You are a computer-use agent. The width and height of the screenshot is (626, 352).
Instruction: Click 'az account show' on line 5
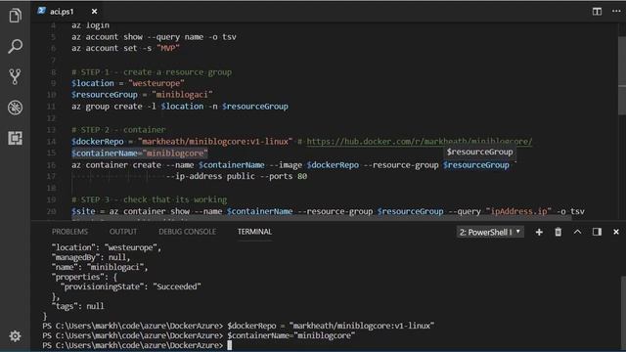107,37
